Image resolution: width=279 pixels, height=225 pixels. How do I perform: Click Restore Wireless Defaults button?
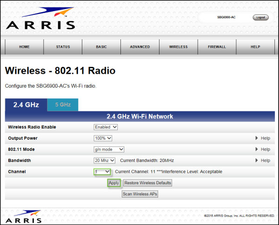tap(148, 183)
